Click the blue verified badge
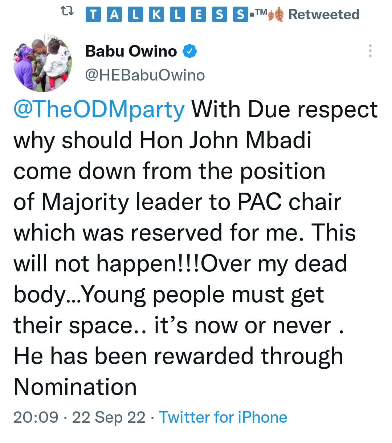The height and width of the screenshot is (443, 392). click(x=189, y=51)
